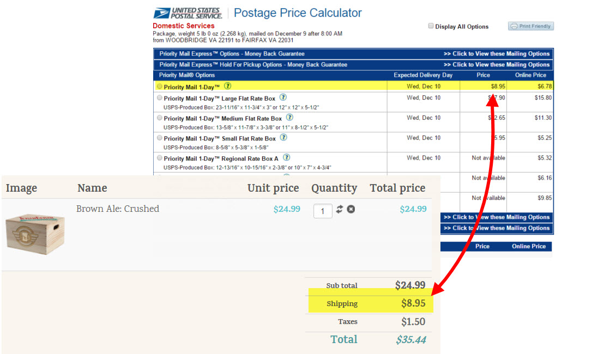Open help for Medium Flat Rate Box

[x=289, y=118]
